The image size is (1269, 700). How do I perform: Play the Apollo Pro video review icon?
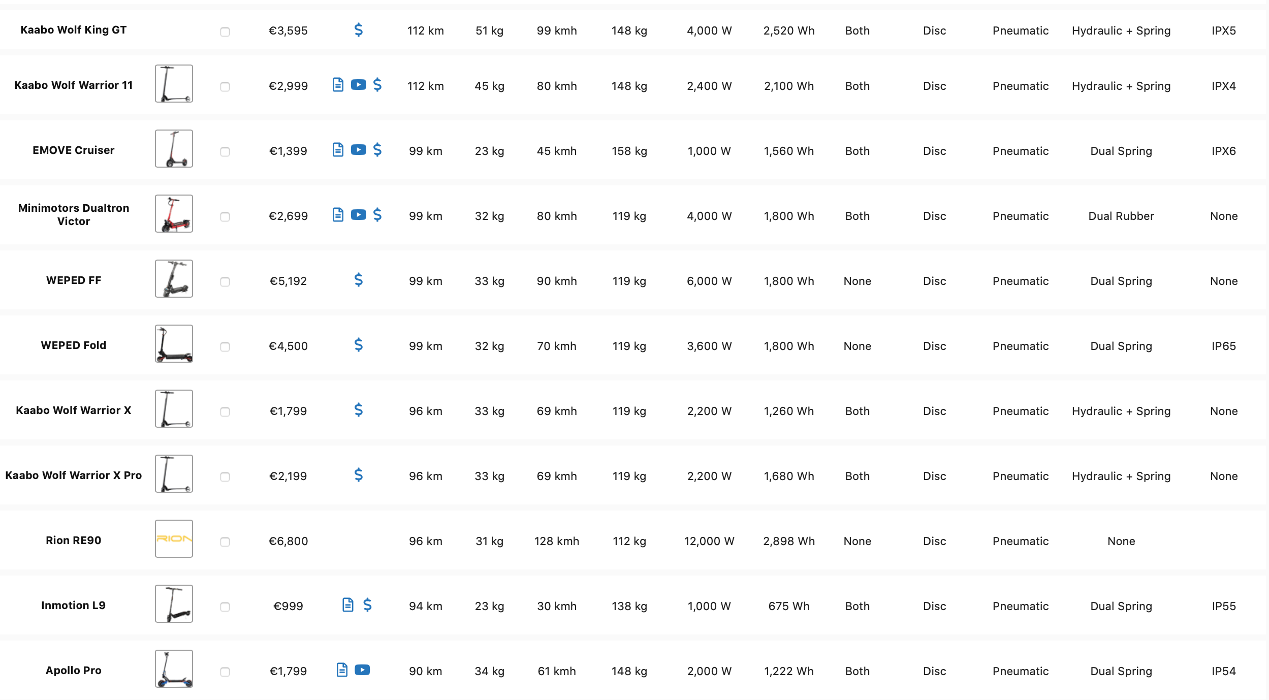pos(362,670)
